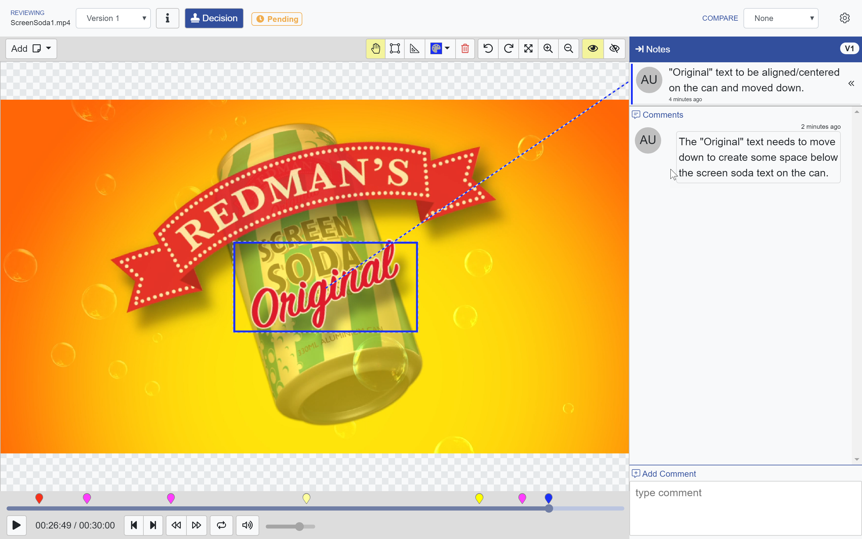Open the Version 1 dropdown

[113, 19]
